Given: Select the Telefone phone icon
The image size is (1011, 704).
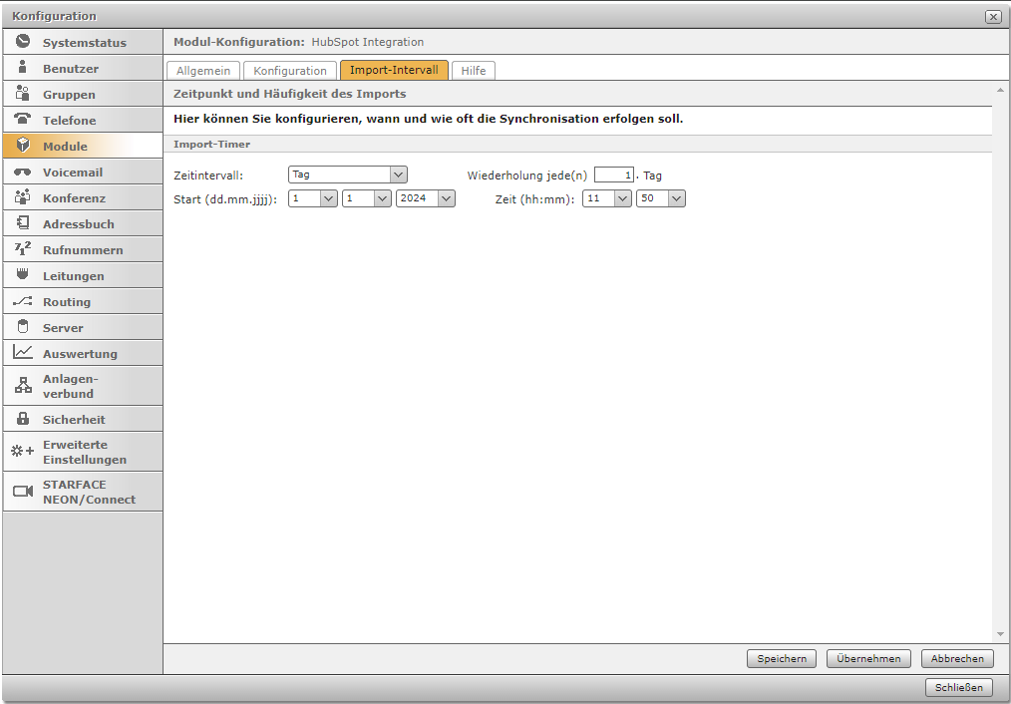Looking at the screenshot, I should tap(23, 120).
